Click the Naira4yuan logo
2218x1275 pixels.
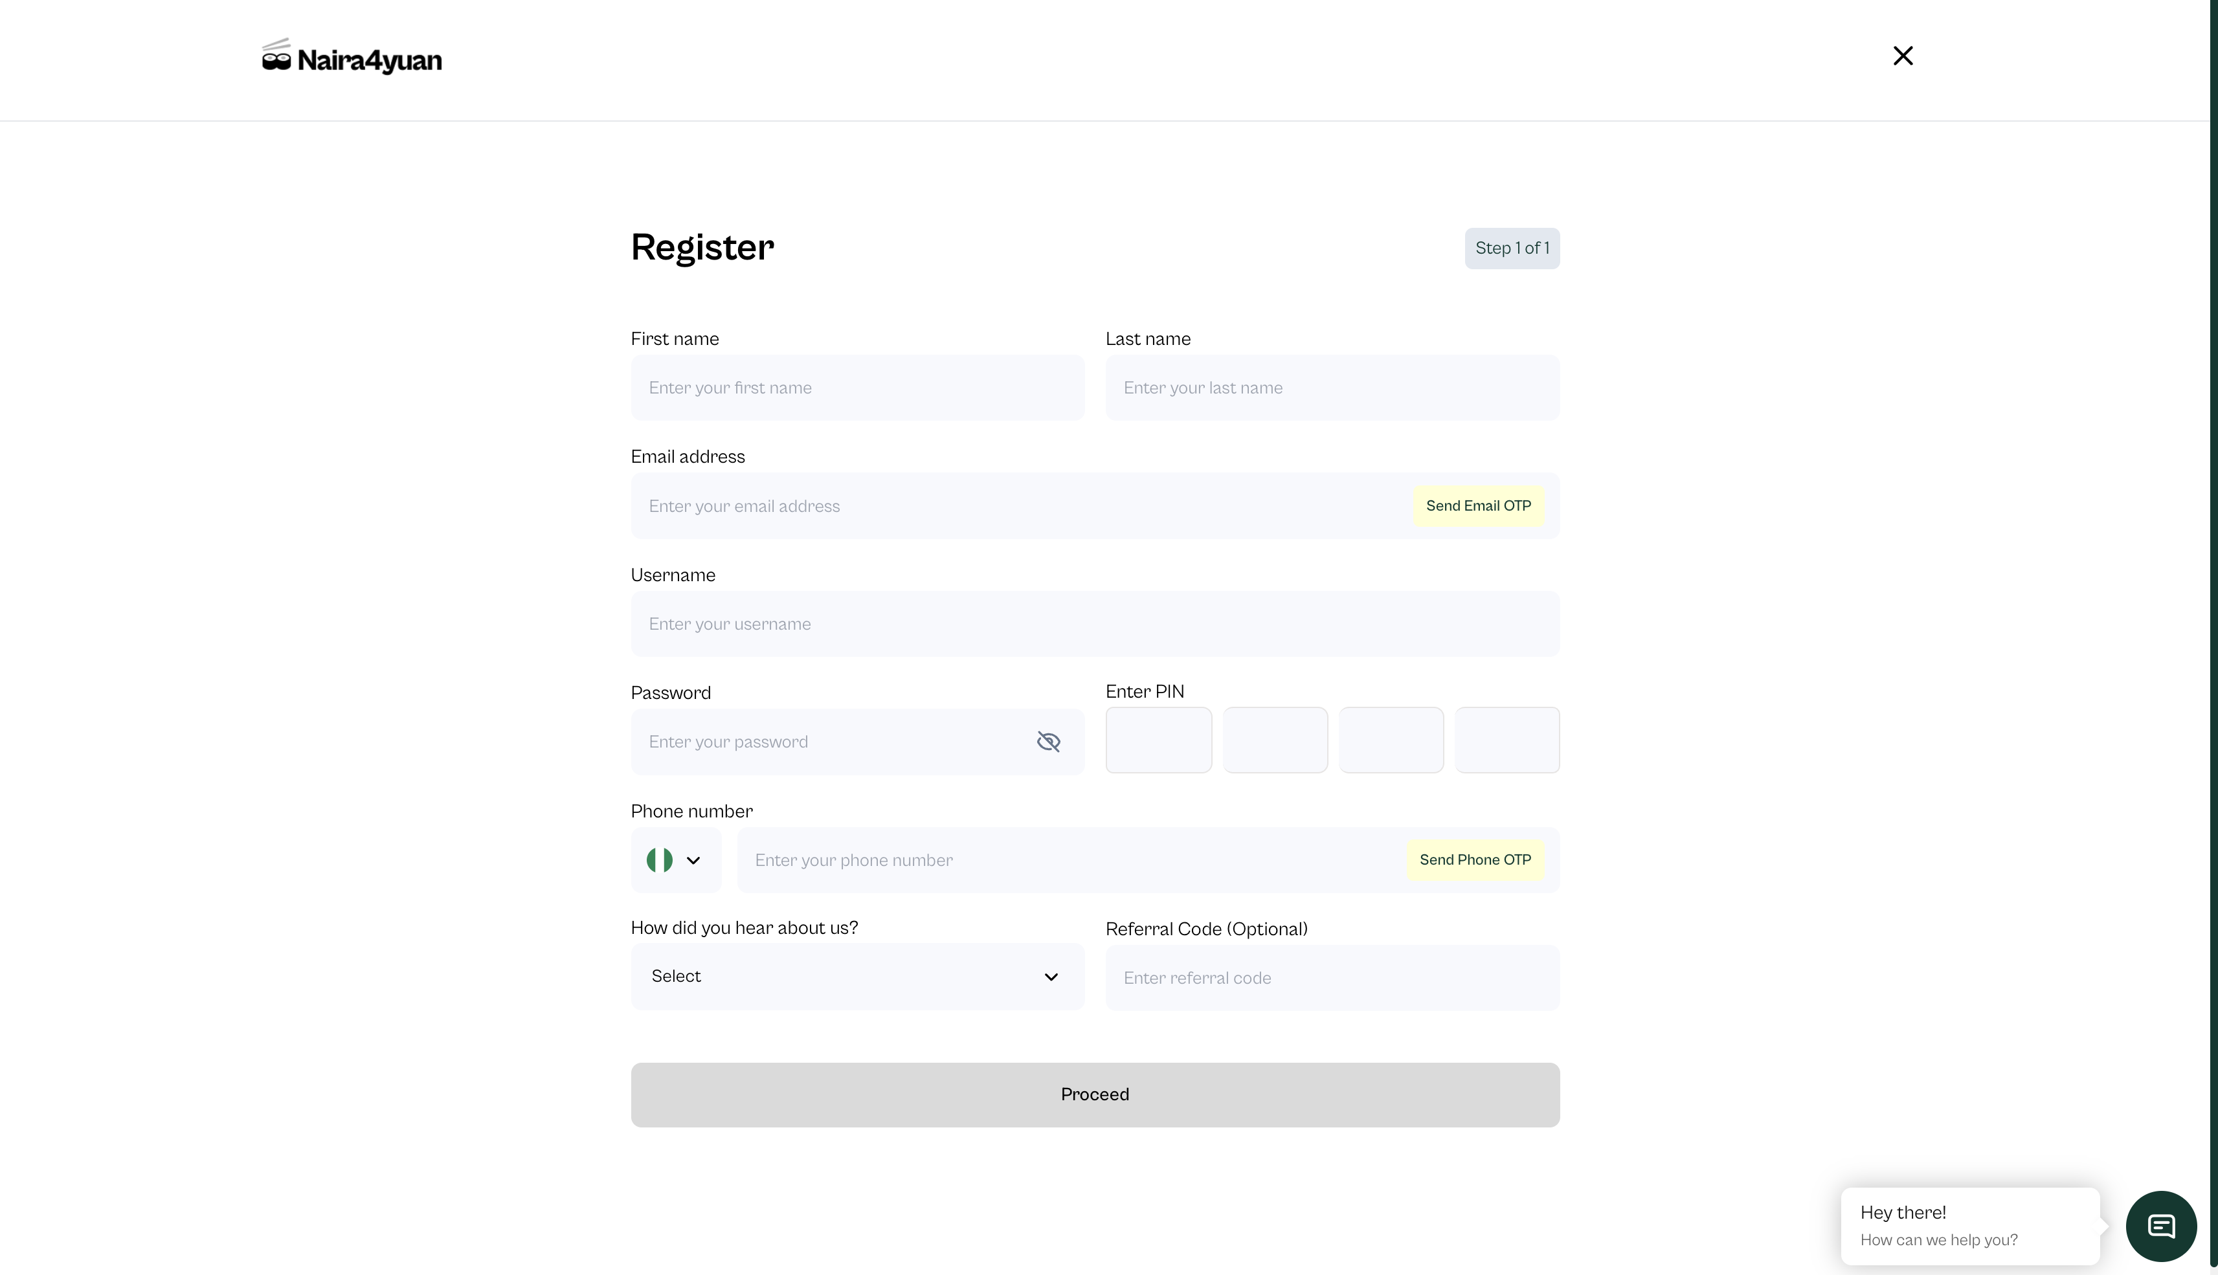[x=352, y=58]
